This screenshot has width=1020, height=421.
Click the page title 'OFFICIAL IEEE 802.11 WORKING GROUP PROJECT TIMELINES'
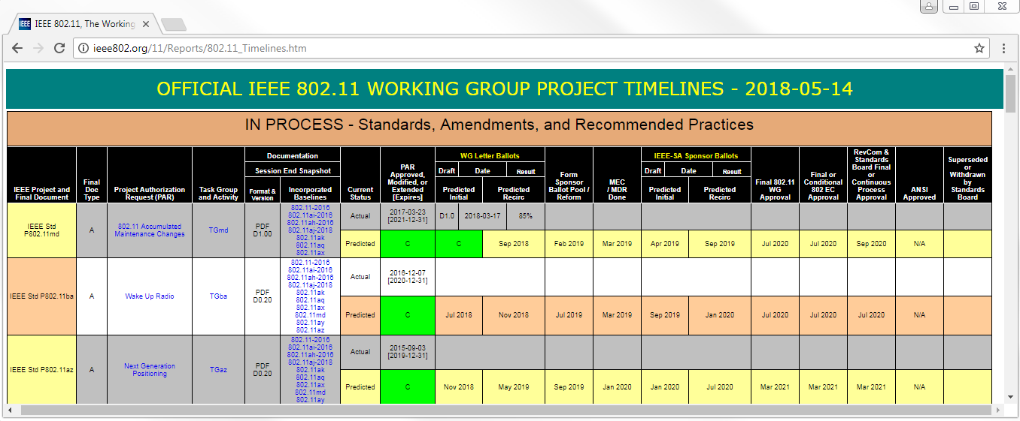tap(504, 89)
